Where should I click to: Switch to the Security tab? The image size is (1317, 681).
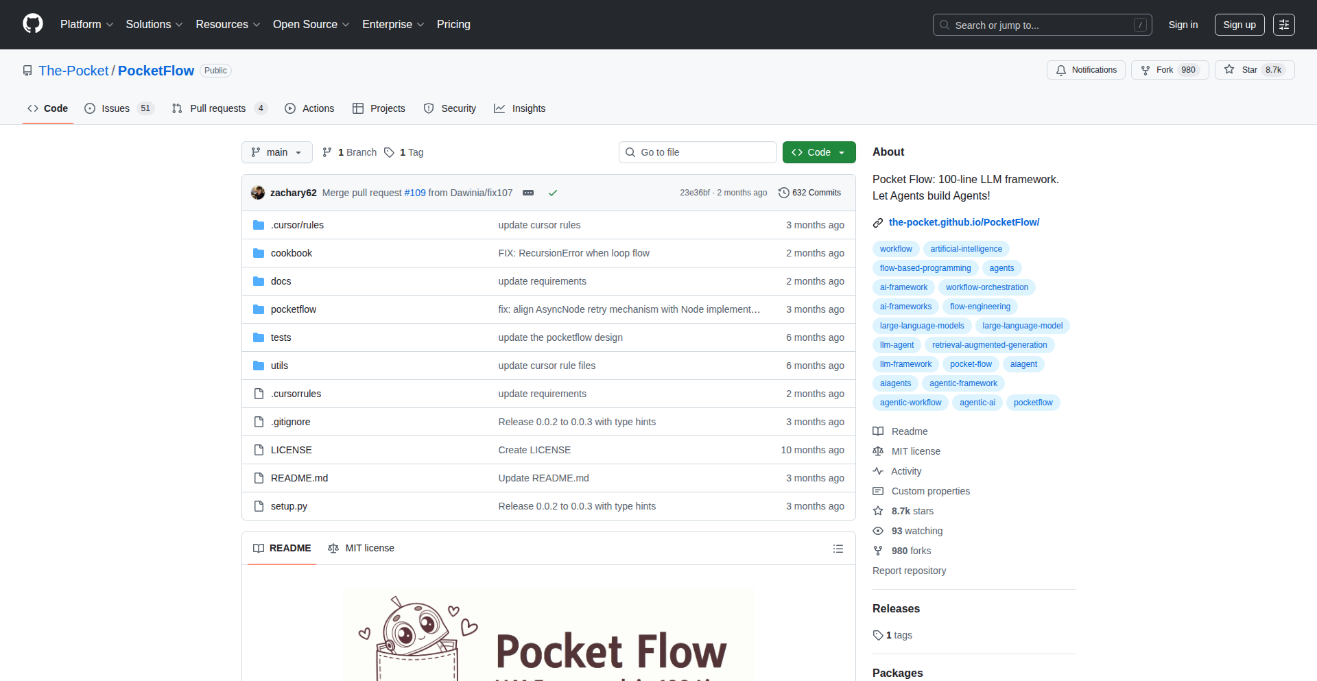tap(449, 108)
